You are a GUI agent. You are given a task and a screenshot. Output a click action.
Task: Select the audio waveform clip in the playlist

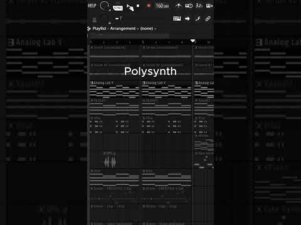pos(110,161)
